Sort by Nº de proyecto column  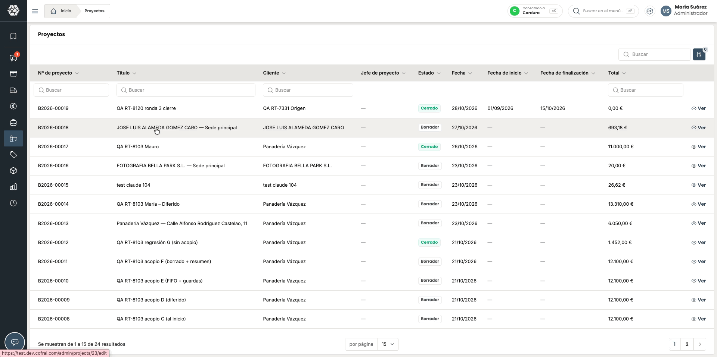click(x=58, y=73)
